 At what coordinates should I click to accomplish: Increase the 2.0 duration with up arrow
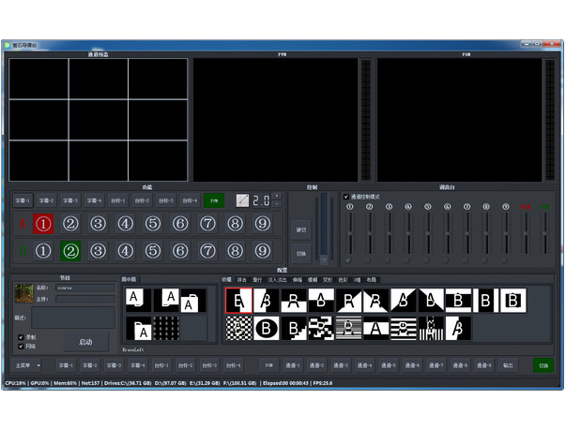(276, 197)
